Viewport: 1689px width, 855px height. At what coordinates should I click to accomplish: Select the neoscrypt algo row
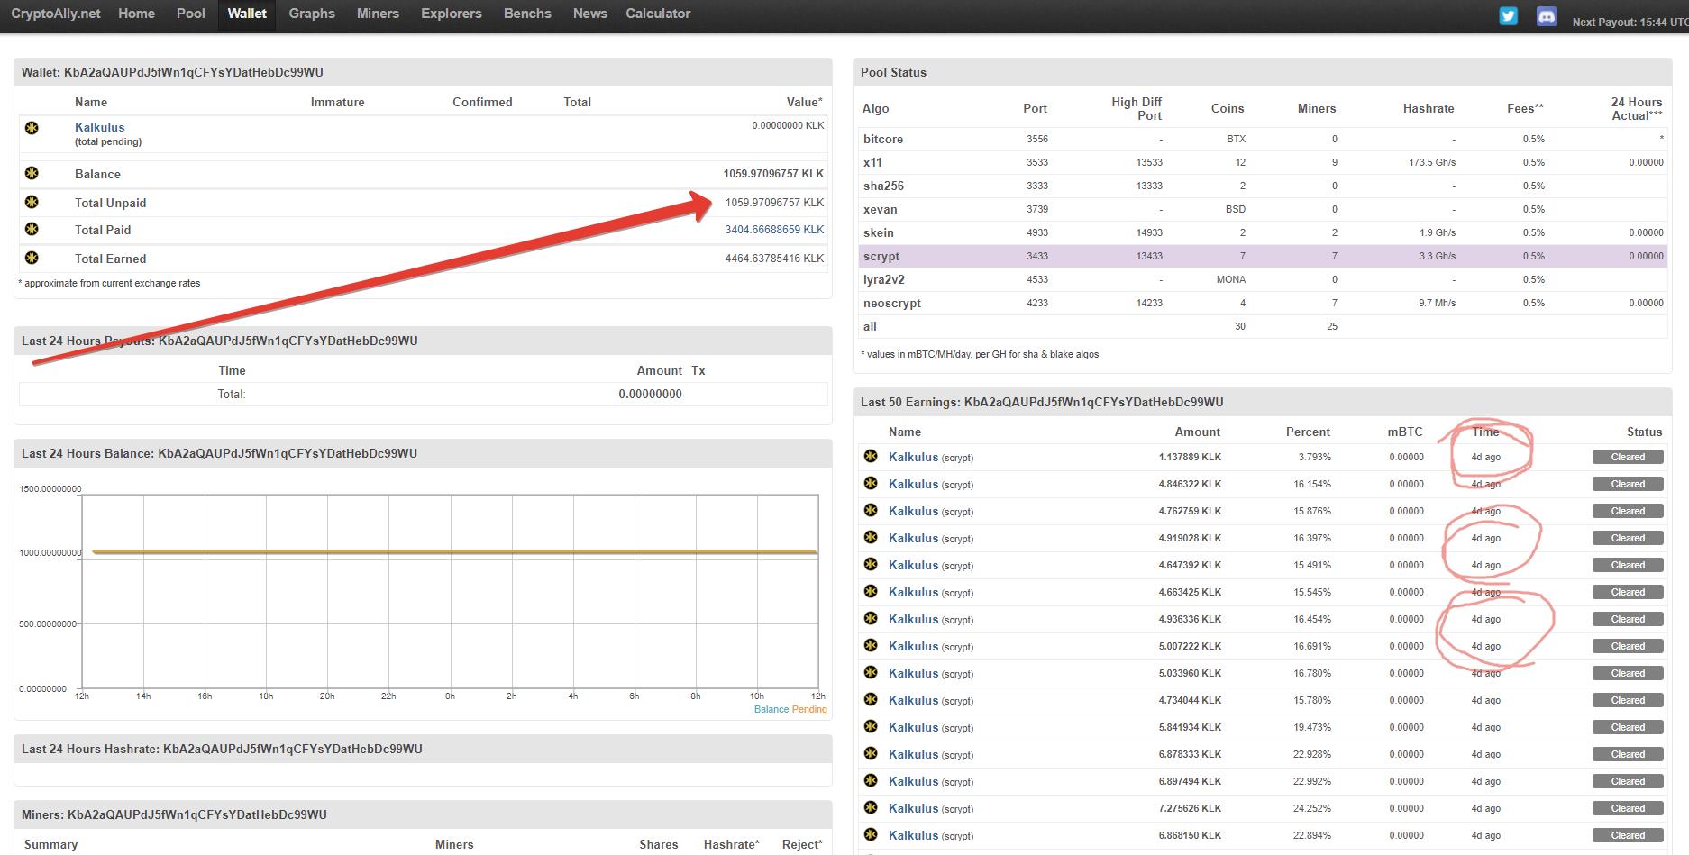coord(1263,303)
